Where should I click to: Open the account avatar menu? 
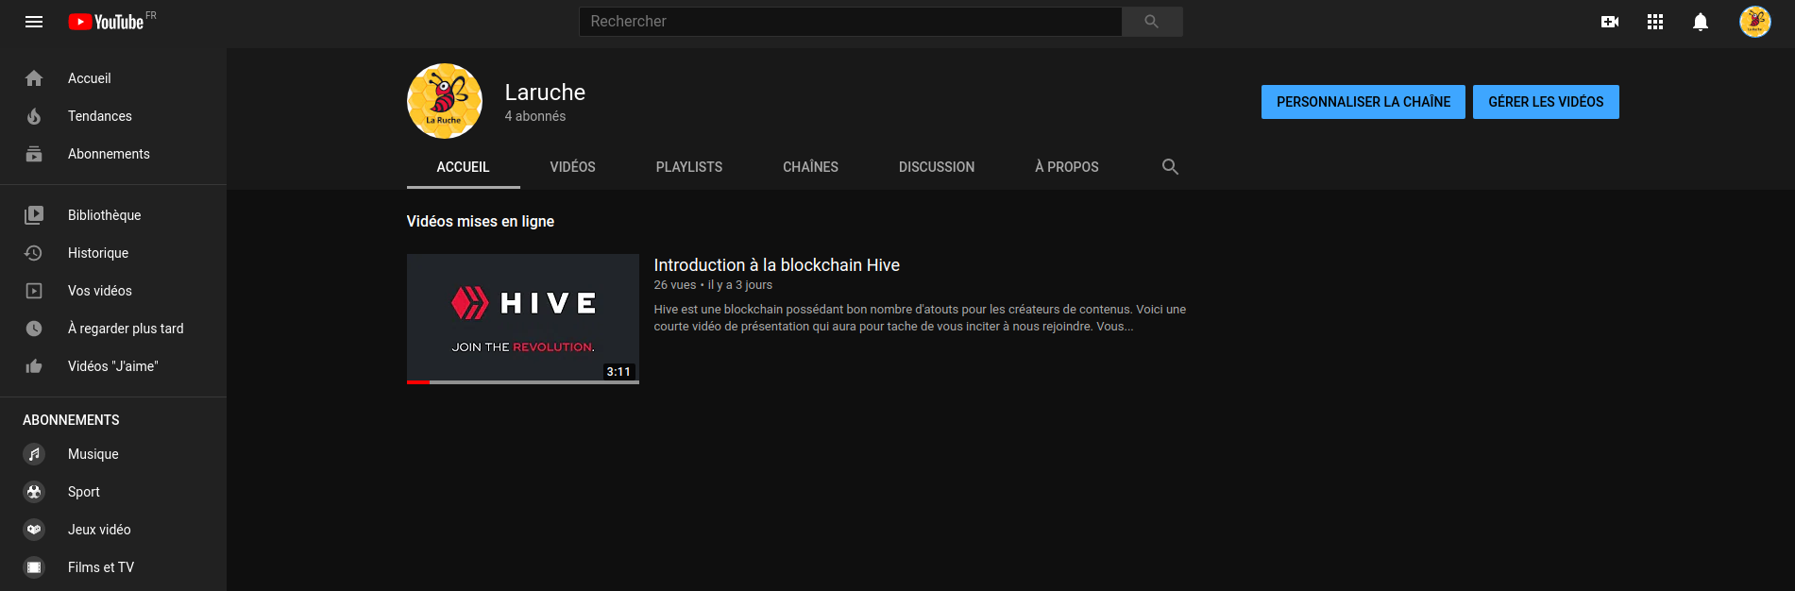[x=1755, y=22]
